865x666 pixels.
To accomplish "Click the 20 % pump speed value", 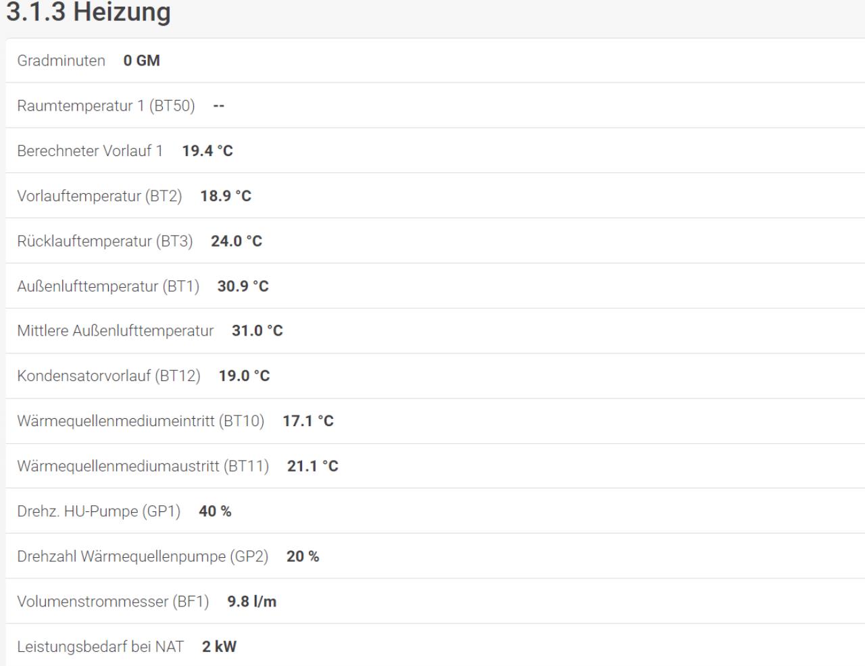I will [303, 557].
